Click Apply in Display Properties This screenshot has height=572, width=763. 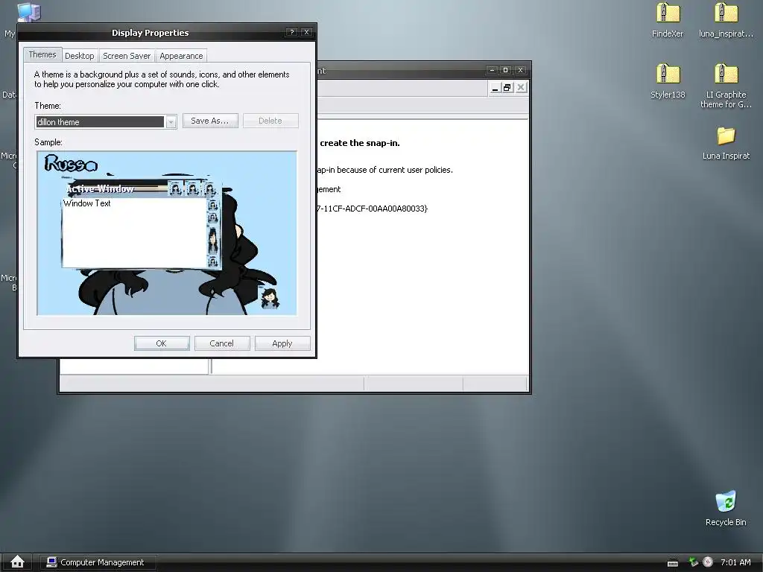pos(282,343)
